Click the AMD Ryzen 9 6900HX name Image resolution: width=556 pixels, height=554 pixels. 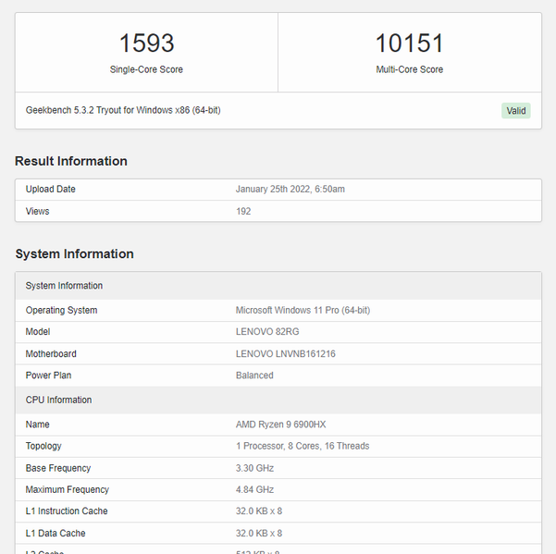pos(280,425)
